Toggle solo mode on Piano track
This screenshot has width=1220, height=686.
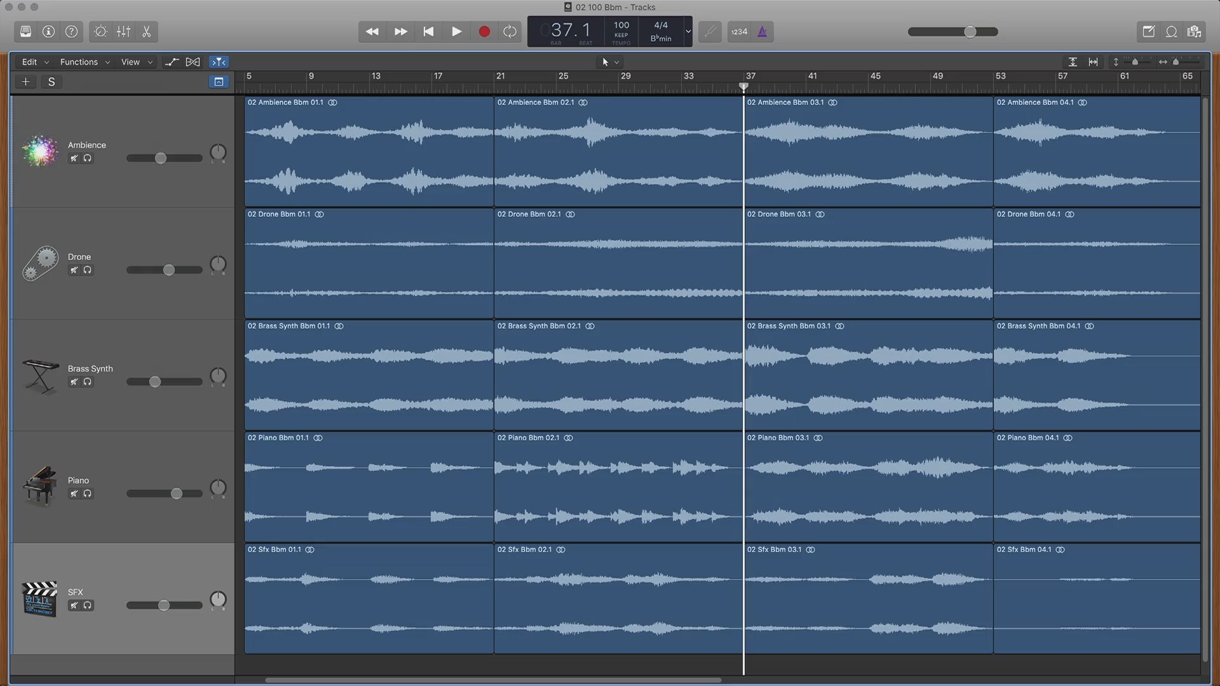[x=86, y=494]
